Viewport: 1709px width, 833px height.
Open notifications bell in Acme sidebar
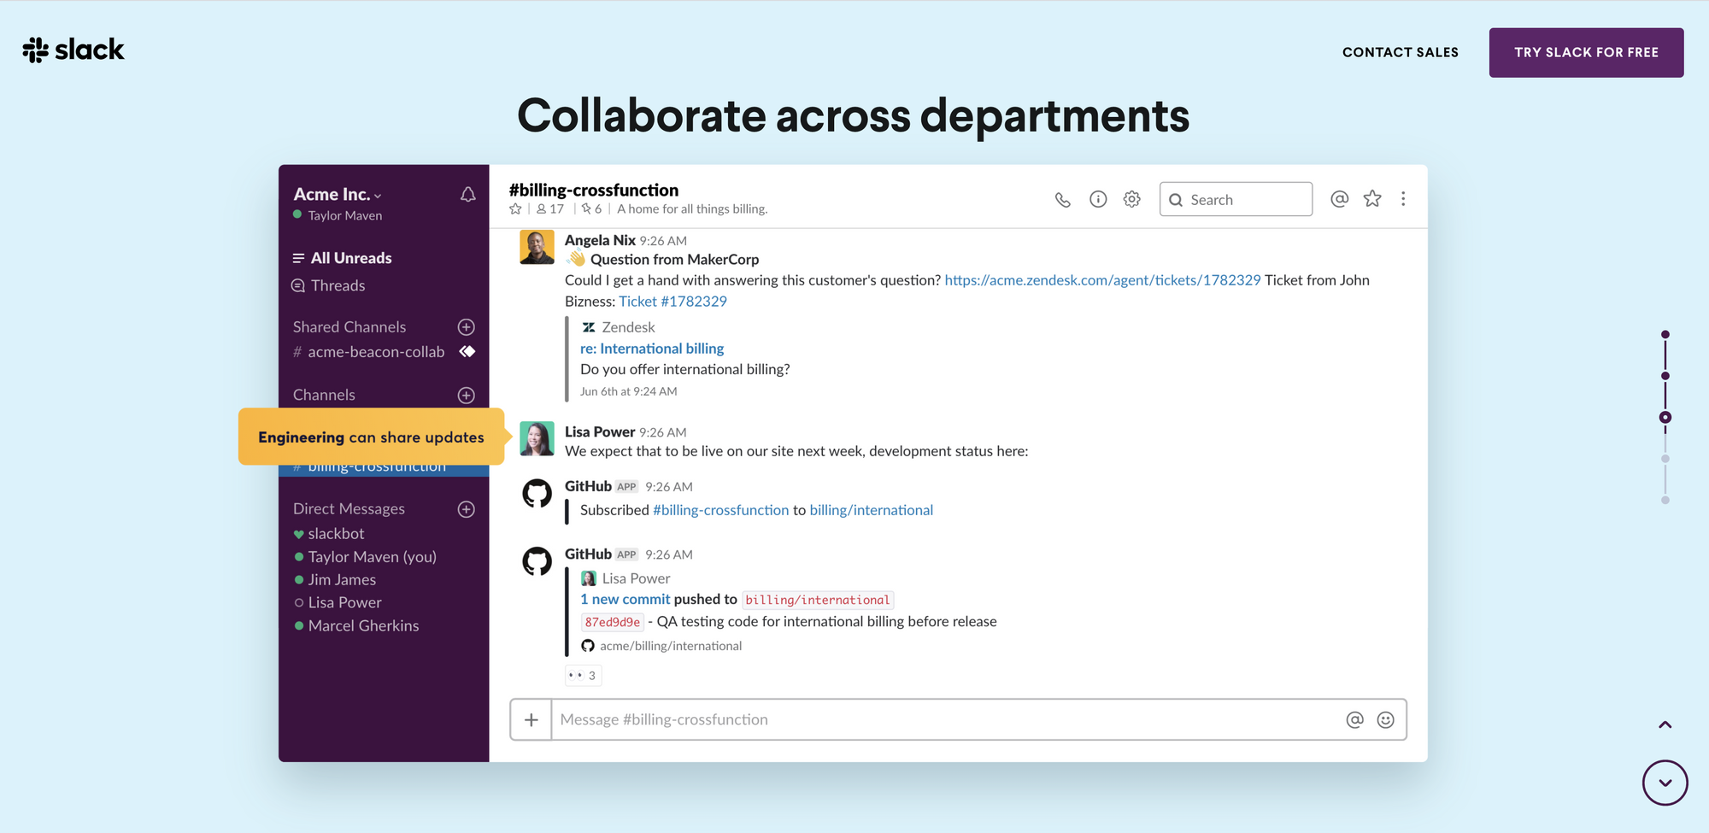(x=467, y=195)
